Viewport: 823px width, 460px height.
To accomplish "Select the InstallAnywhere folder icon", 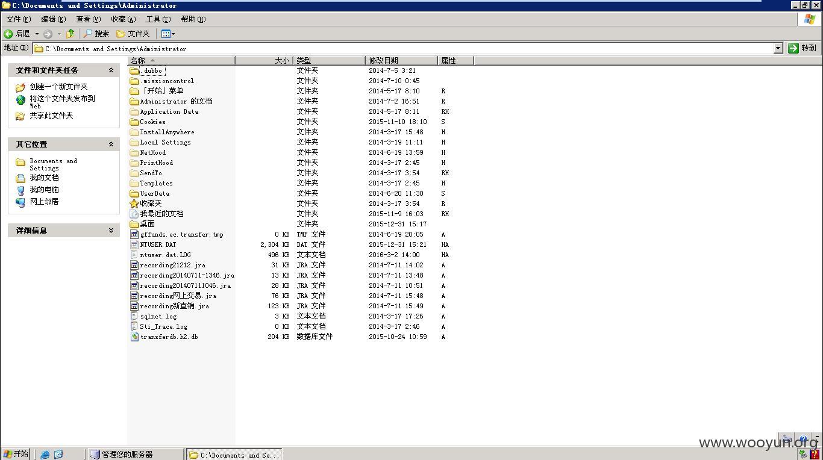I will (x=134, y=132).
